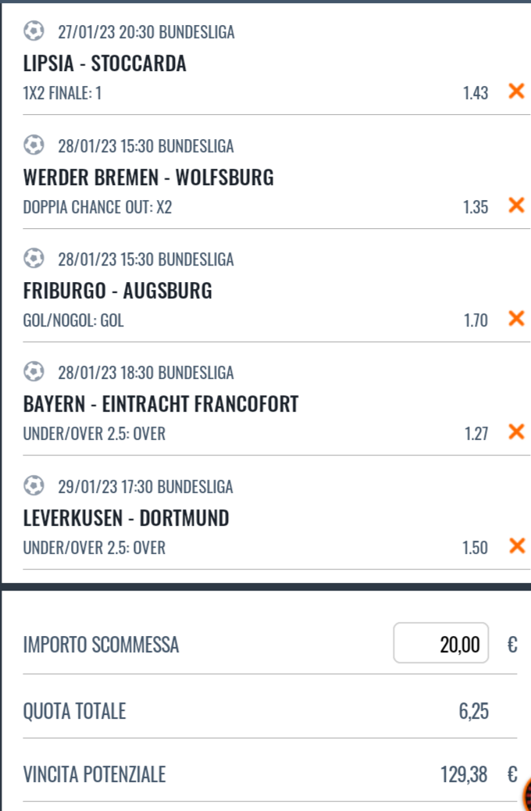
Task: Remove the Werder Bremen - Wolfsburg bet
Action: click(515, 205)
